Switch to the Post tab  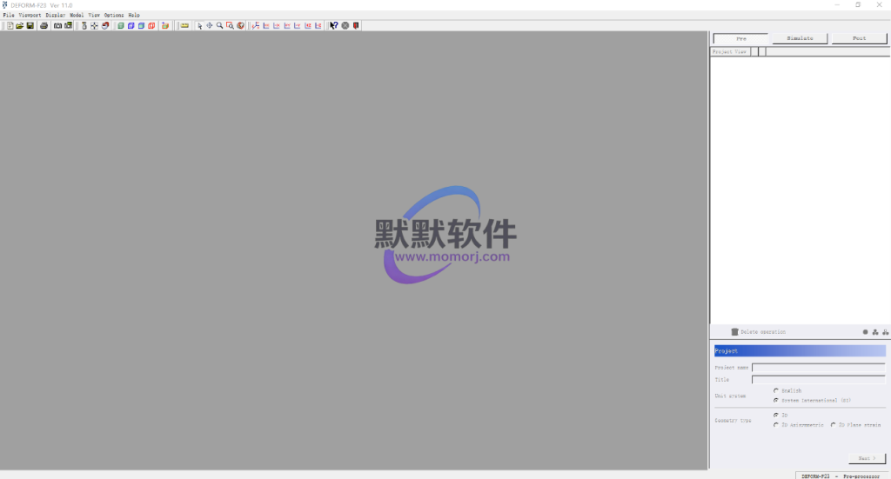859,39
